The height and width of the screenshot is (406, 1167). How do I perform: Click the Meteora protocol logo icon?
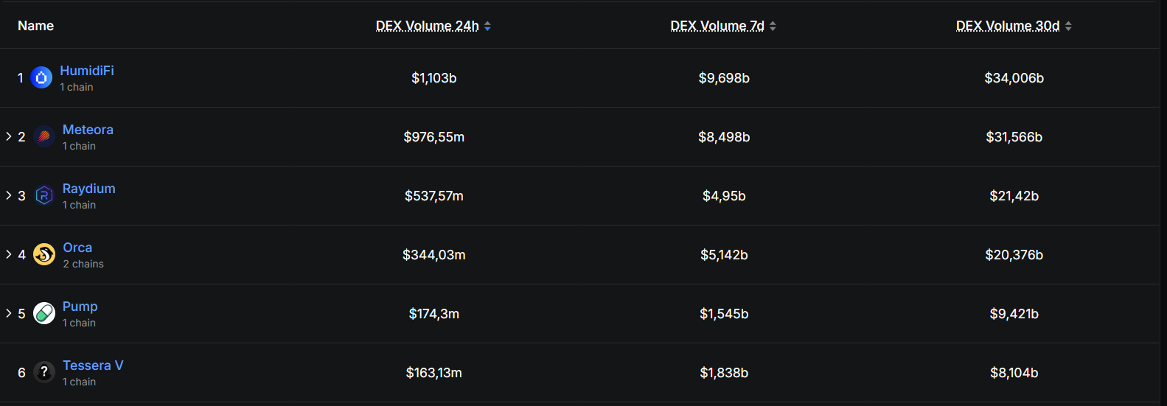pyautogui.click(x=44, y=136)
